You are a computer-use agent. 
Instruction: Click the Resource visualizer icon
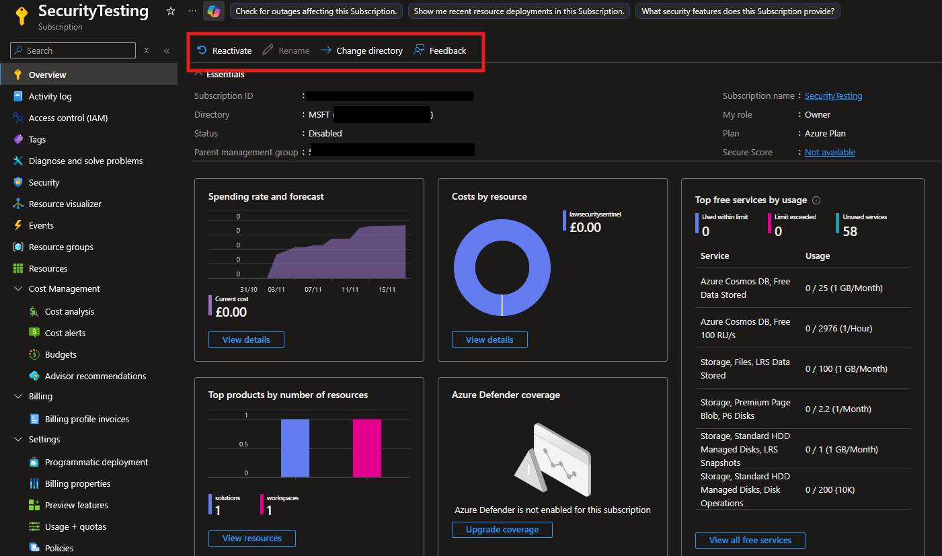[x=18, y=204]
